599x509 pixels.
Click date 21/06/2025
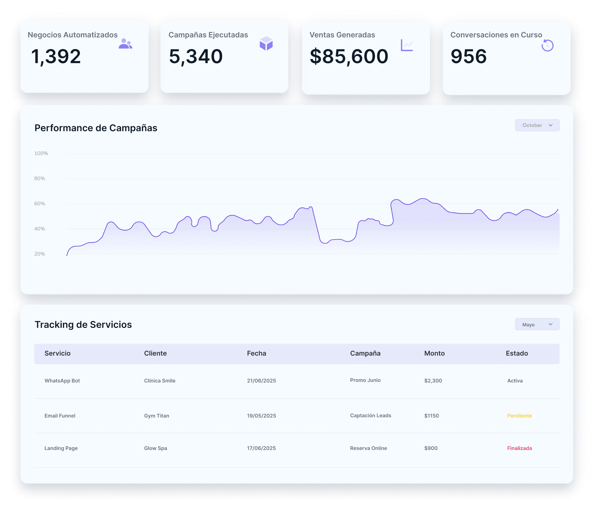pos(261,381)
